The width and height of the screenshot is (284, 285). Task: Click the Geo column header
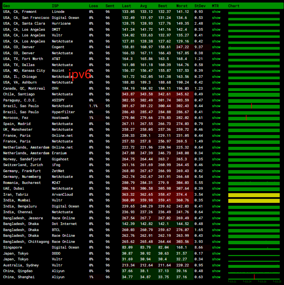6,6
